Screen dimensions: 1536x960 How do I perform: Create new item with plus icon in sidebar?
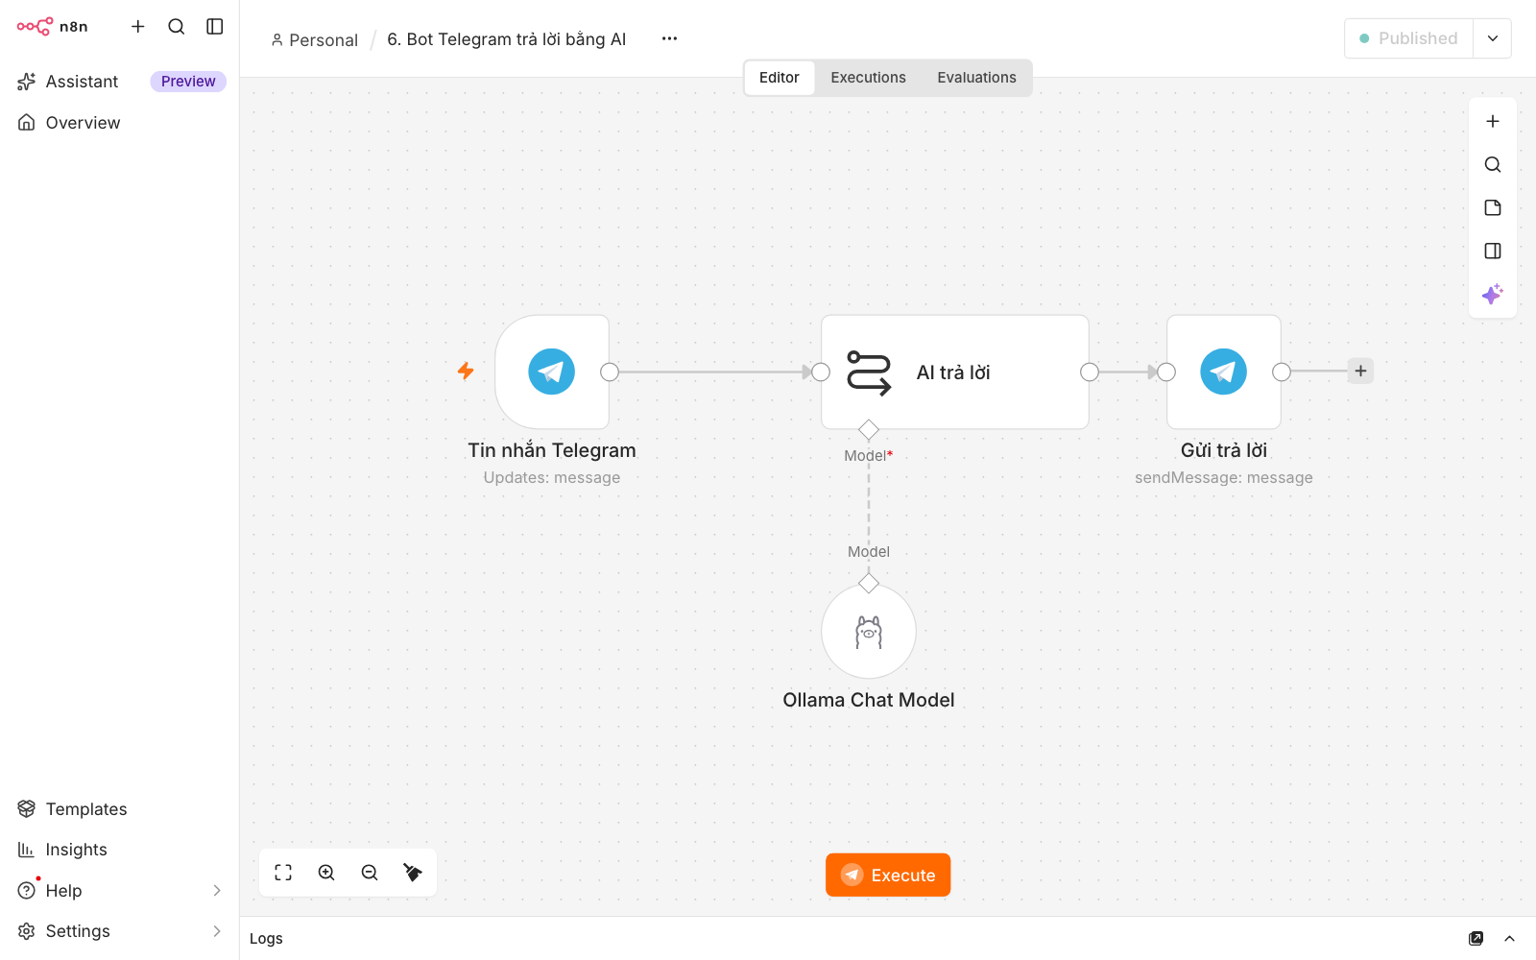pos(138,27)
